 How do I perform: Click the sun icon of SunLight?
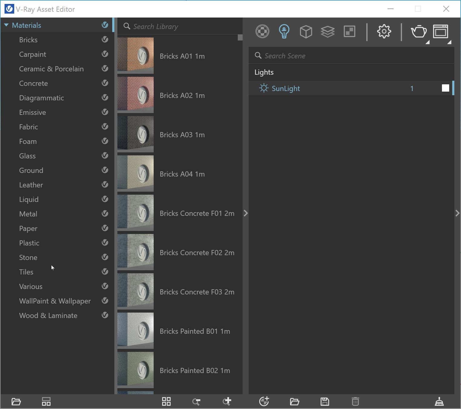[264, 88]
